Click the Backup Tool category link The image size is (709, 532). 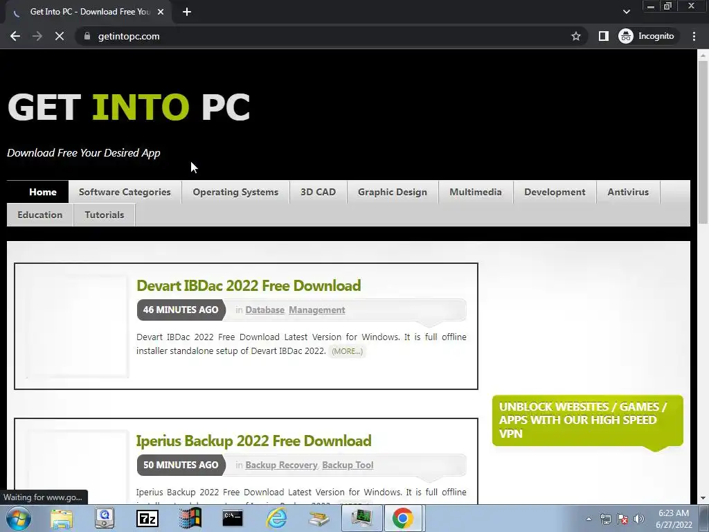point(348,465)
